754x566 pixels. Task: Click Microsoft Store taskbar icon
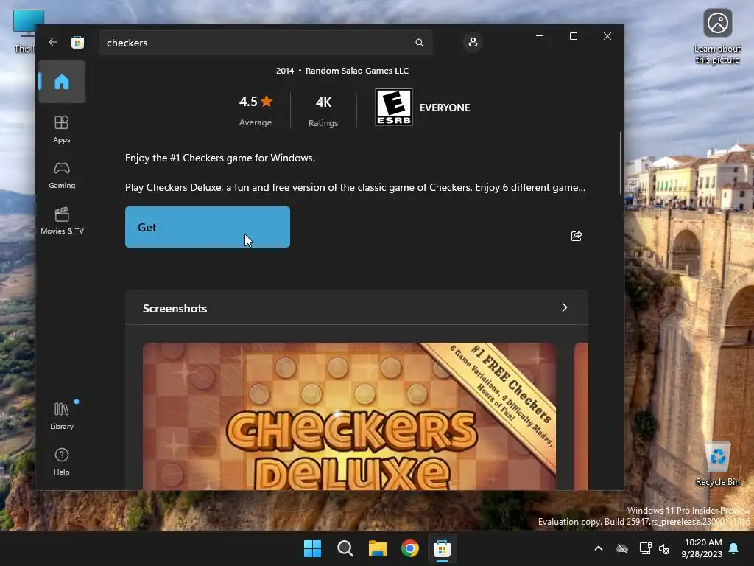(442, 548)
